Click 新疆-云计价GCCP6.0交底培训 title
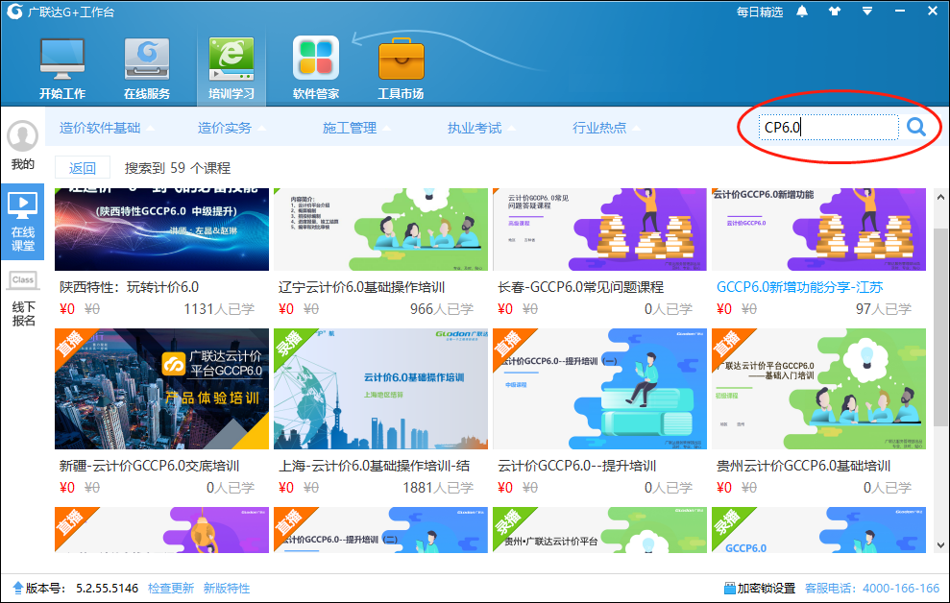The width and height of the screenshot is (950, 603). [x=149, y=466]
